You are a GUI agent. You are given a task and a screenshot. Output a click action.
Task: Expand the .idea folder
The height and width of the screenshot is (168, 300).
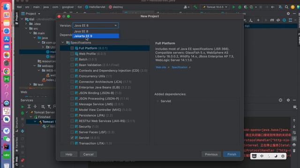pyautogui.click(x=26, y=24)
